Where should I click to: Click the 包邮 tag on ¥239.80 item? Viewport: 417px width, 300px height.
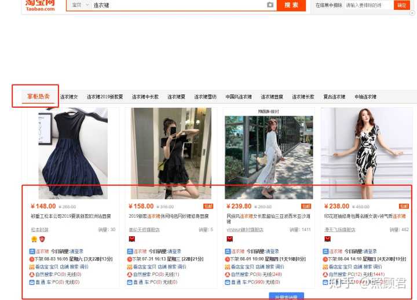(306, 206)
